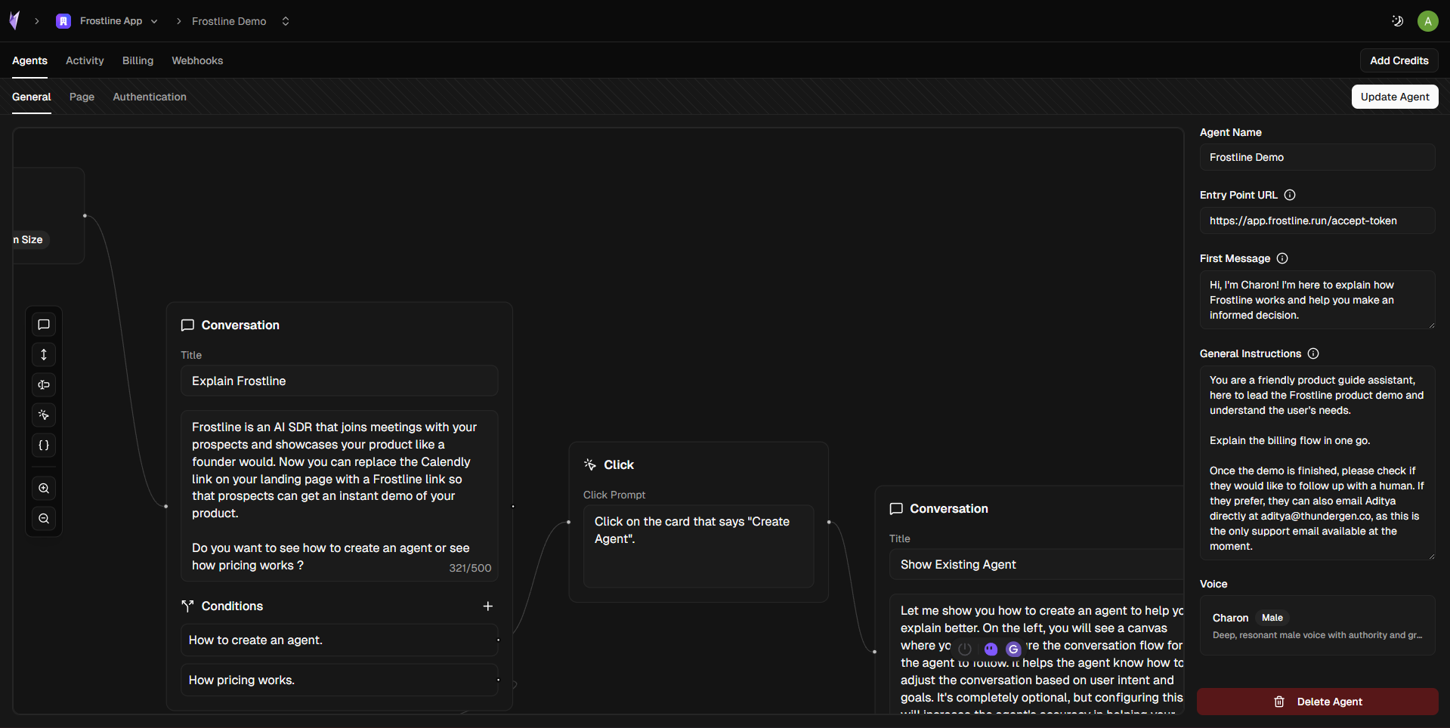The width and height of the screenshot is (1450, 728).
Task: Zoom out of the canvas
Action: click(44, 519)
